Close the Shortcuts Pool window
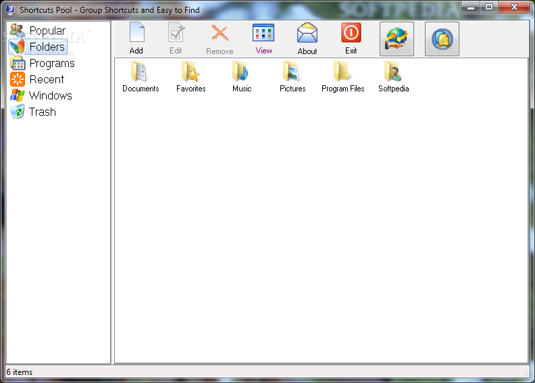 click(x=515, y=7)
